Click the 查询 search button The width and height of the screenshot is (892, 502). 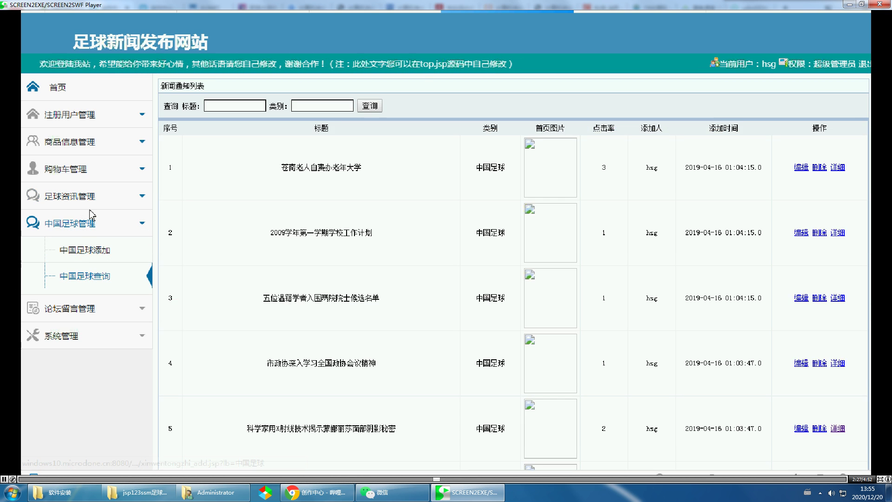coord(370,106)
